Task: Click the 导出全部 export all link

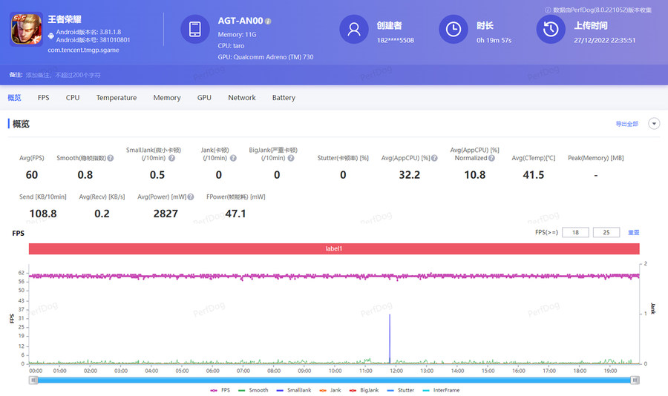Action: pos(626,124)
